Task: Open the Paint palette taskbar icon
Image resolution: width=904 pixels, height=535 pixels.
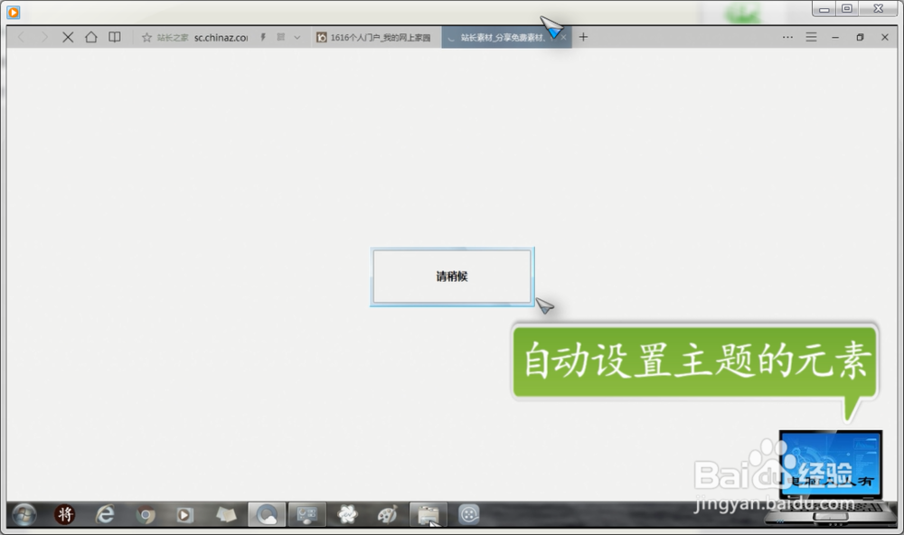Action: point(388,514)
